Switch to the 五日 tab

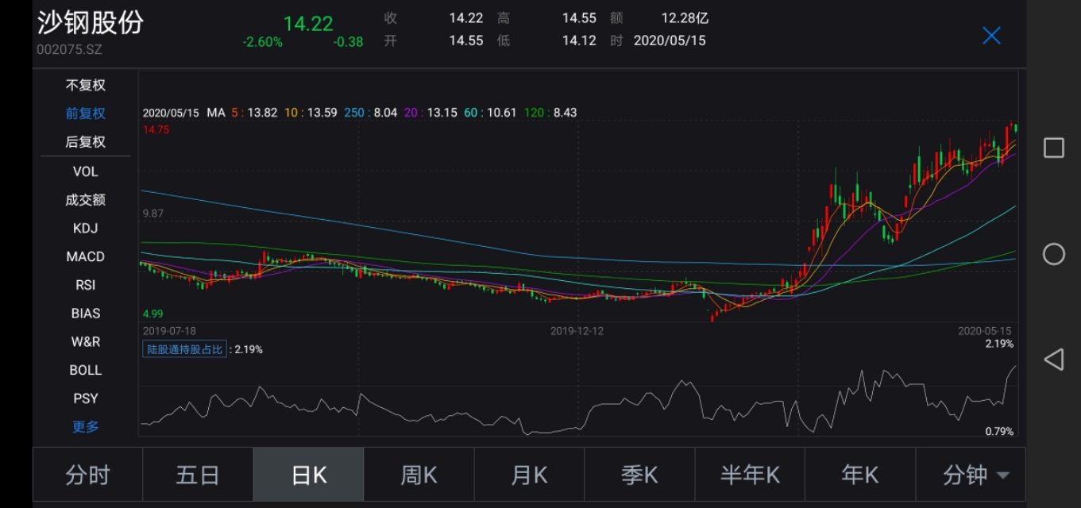click(198, 475)
